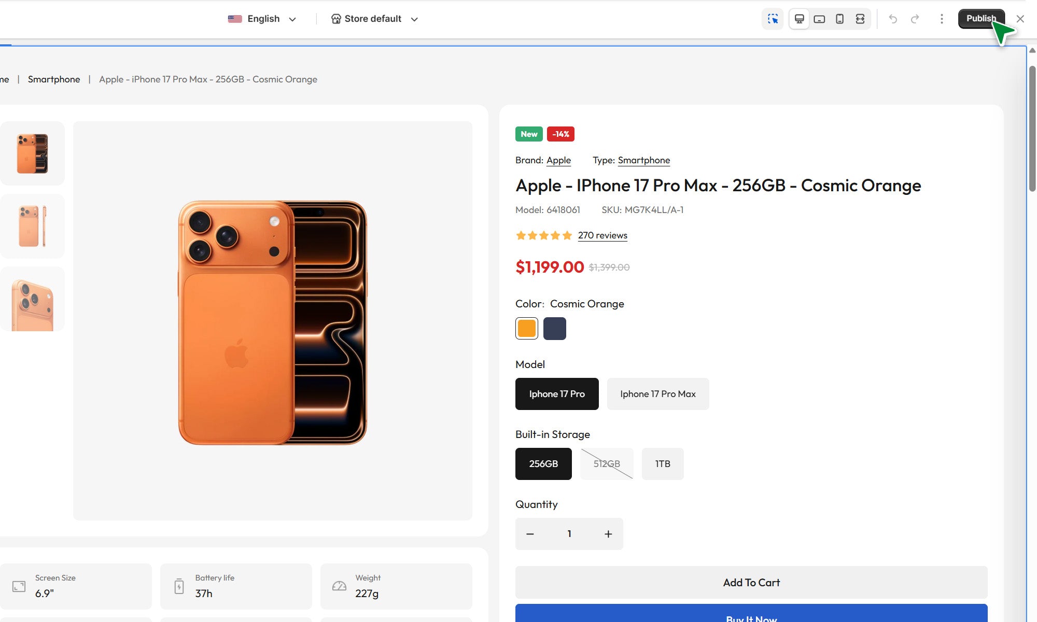Click the redo arrow icon

coord(915,19)
